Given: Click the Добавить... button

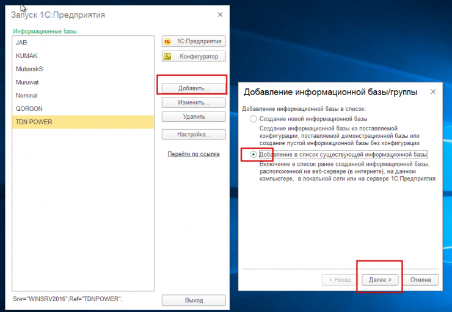Looking at the screenshot, I should point(194,88).
